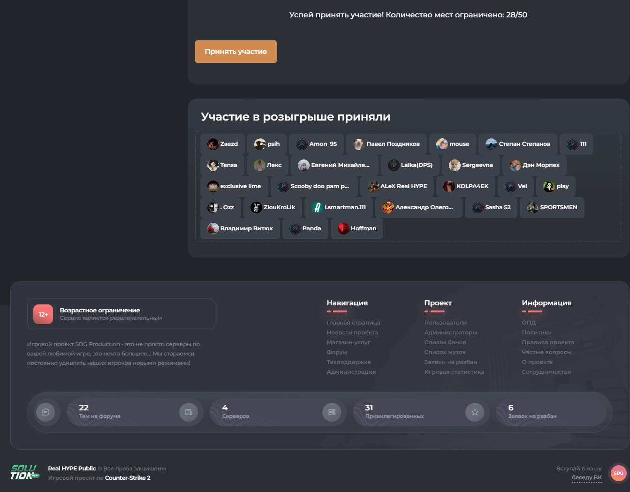Open the Список банов page
The image size is (630, 492).
(x=445, y=342)
